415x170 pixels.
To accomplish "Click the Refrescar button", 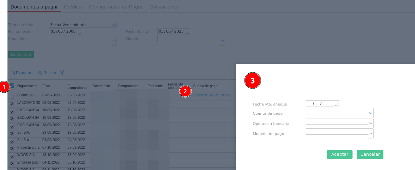I will 21,54.
